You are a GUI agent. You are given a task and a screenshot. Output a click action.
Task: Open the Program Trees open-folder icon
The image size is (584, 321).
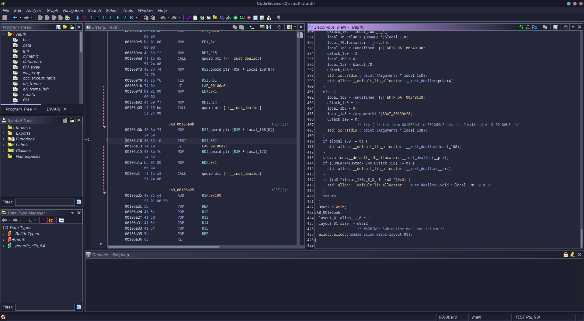[65, 27]
